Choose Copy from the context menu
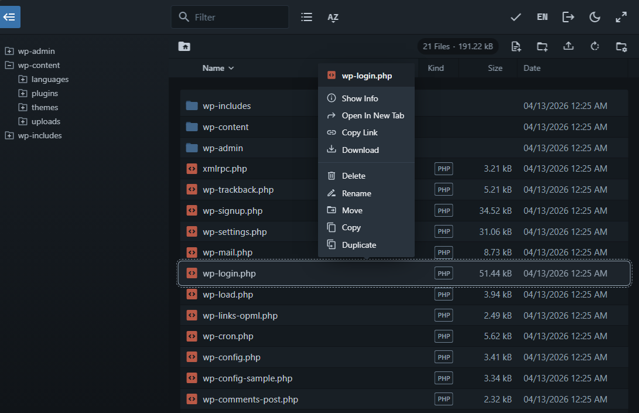This screenshot has height=413, width=639. click(x=367, y=227)
